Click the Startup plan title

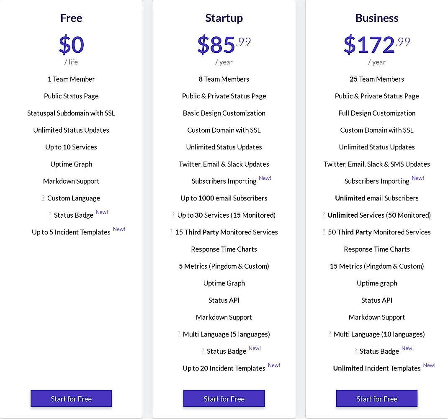pyautogui.click(x=224, y=18)
